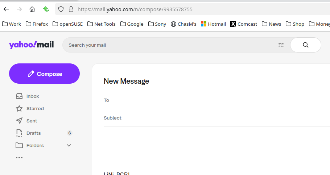The height and width of the screenshot is (175, 330).
Task: Click the padlock site security icon
Action: point(71,9)
